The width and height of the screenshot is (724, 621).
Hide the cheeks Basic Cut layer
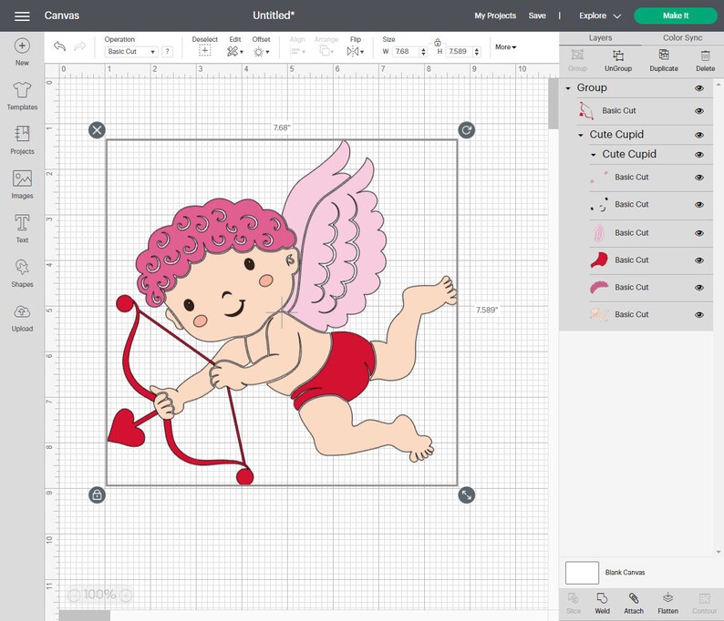699,178
